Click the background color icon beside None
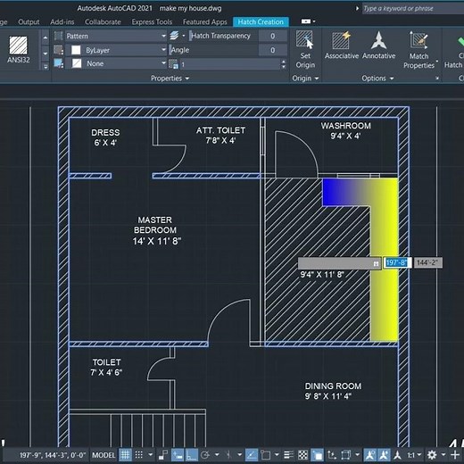Image resolution: width=464 pixels, height=464 pixels. (x=59, y=63)
